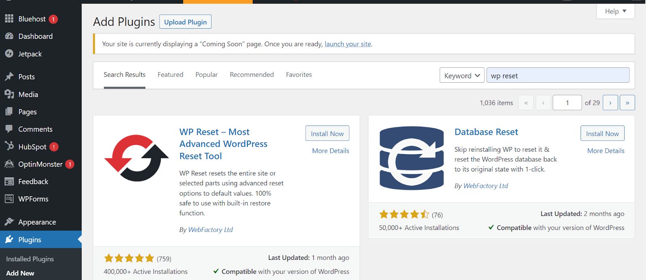Click the plugin search field with wp reset
The height and width of the screenshot is (280, 646).
[558, 75]
